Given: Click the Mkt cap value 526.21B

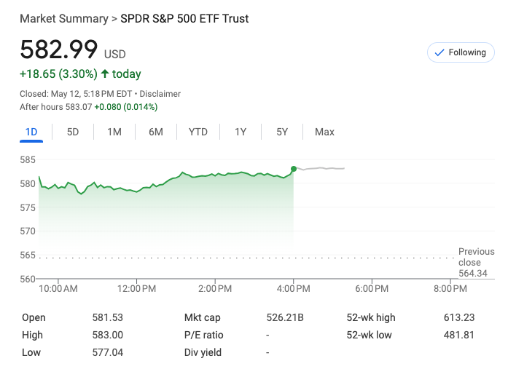Looking at the screenshot, I should tap(285, 317).
